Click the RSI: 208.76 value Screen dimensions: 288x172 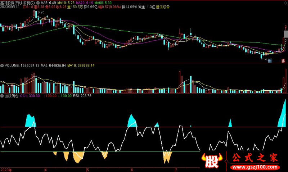pos(82,96)
